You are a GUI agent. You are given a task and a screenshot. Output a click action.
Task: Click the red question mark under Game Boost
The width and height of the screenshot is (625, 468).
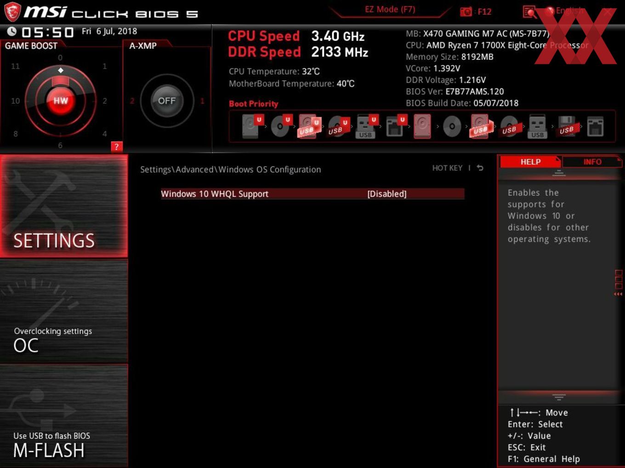(117, 146)
